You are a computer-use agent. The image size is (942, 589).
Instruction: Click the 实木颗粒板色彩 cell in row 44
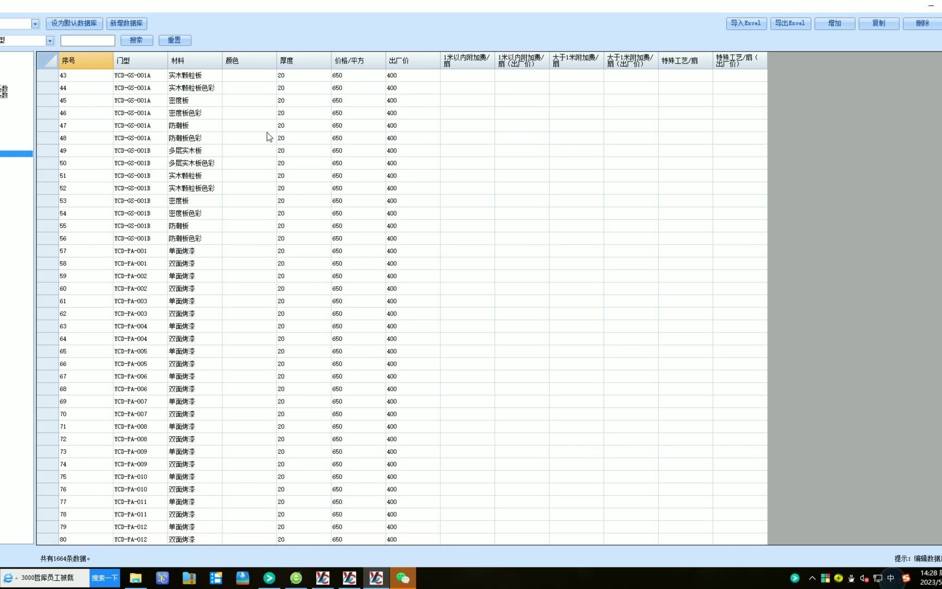(195, 88)
